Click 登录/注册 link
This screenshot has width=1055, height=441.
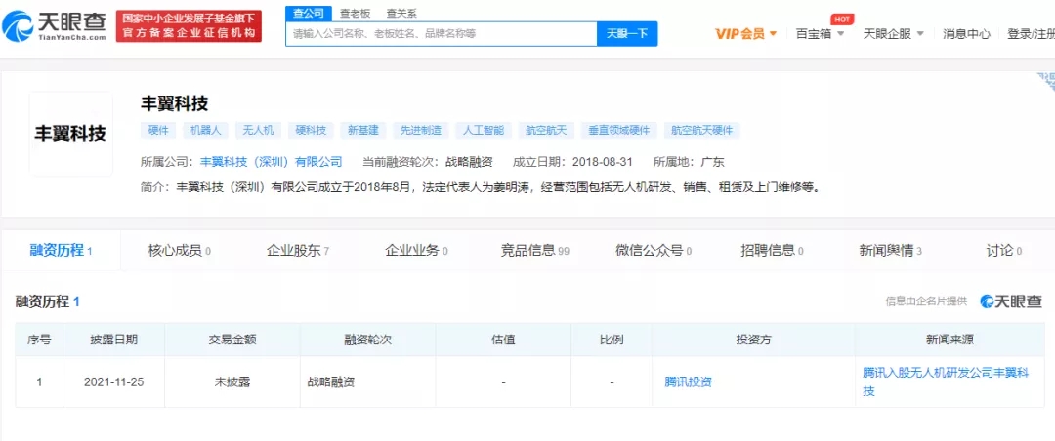click(x=1031, y=33)
